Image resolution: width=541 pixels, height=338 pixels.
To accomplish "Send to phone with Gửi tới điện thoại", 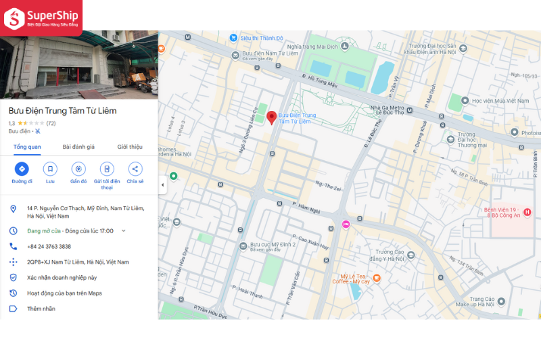I will (107, 169).
